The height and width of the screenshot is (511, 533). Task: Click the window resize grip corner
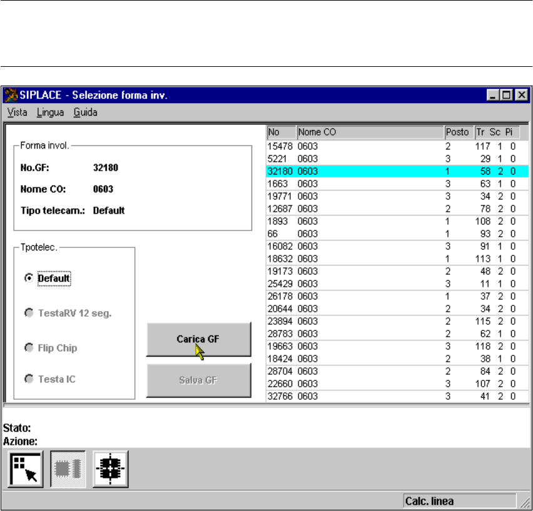[x=525, y=503]
